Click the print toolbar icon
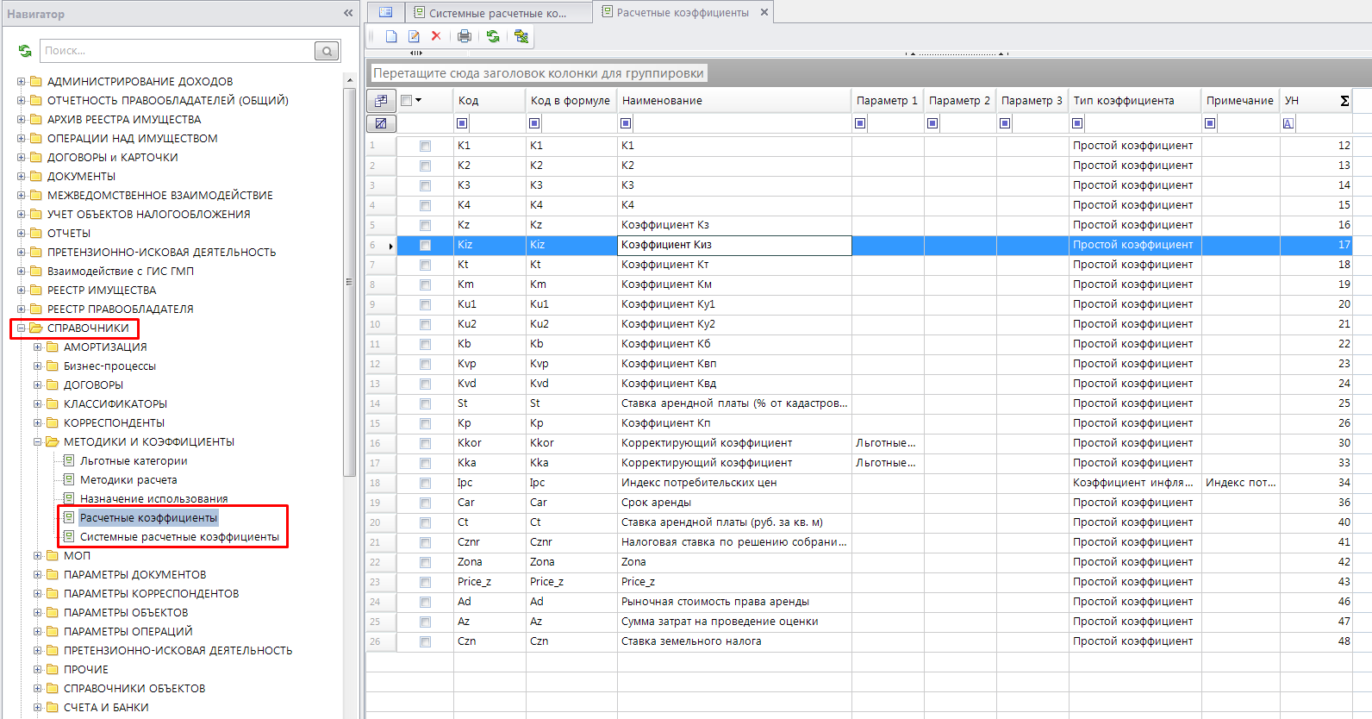Screen dimensions: 1372x719 465,36
